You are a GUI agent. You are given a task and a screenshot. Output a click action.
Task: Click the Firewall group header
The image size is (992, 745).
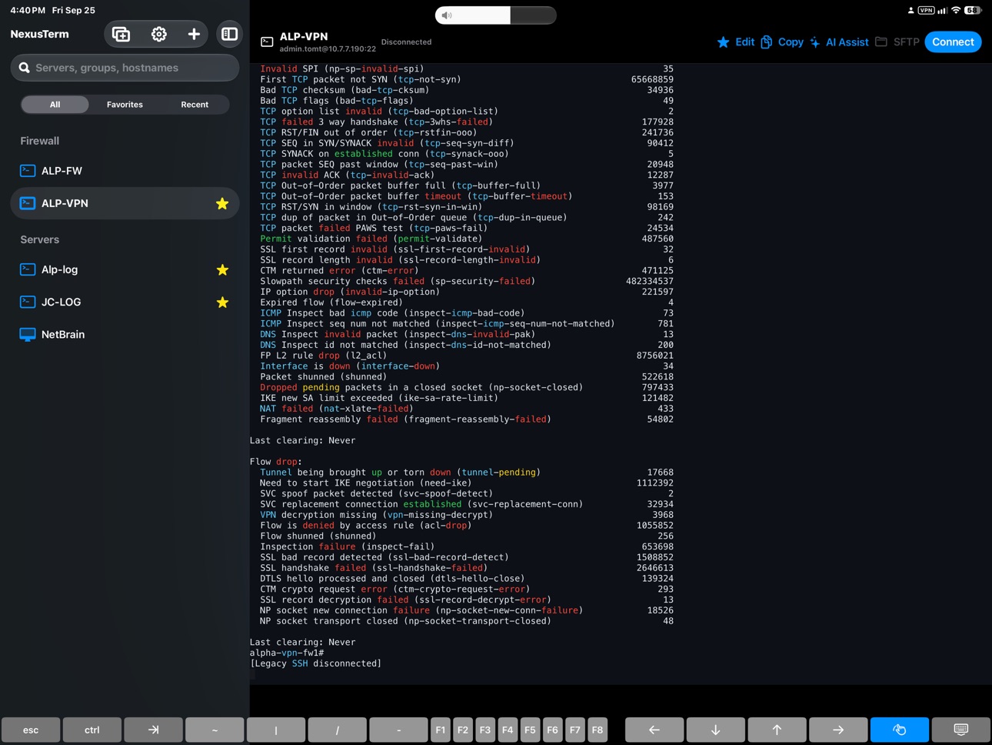point(39,141)
